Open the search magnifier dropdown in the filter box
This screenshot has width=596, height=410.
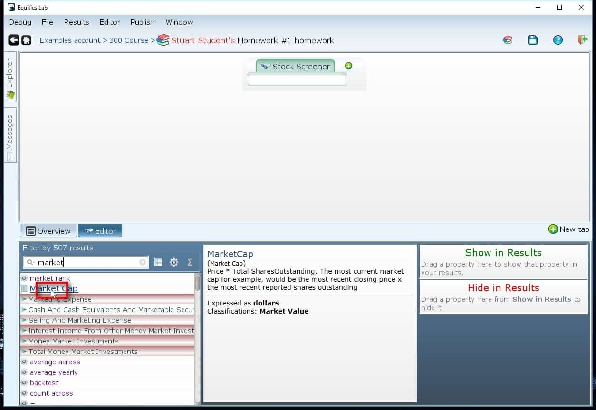[x=30, y=262]
